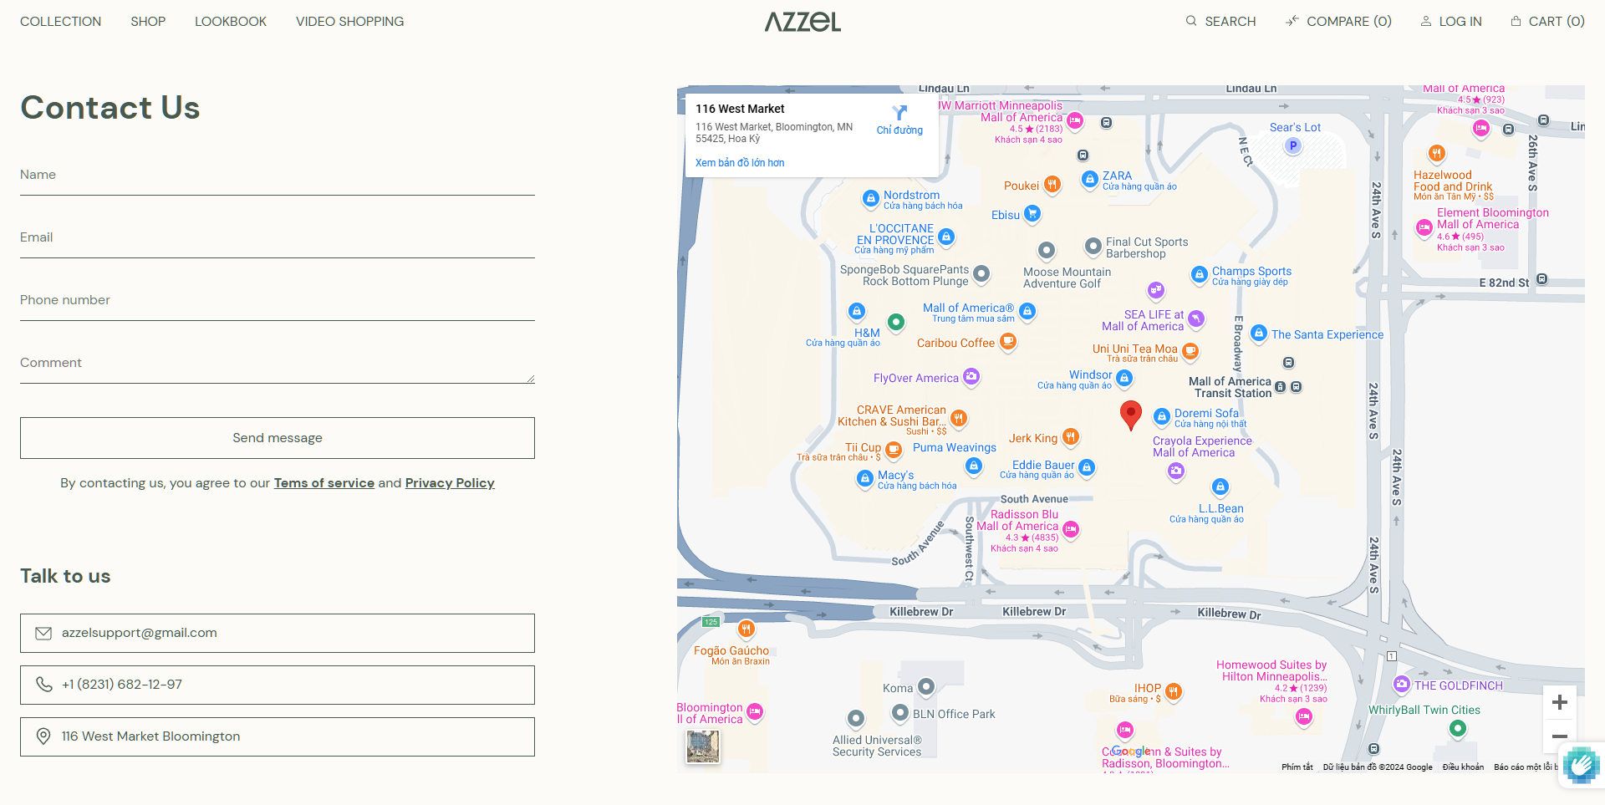The width and height of the screenshot is (1605, 805).
Task: Open the Lookbook menu
Action: pos(231,22)
